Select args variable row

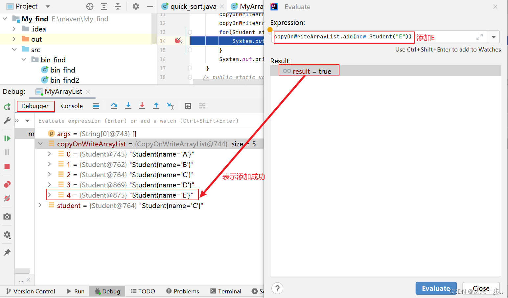click(149, 134)
